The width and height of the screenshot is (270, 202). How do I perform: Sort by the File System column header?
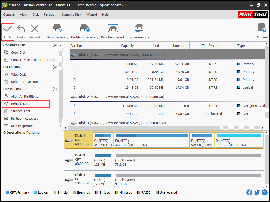213,46
